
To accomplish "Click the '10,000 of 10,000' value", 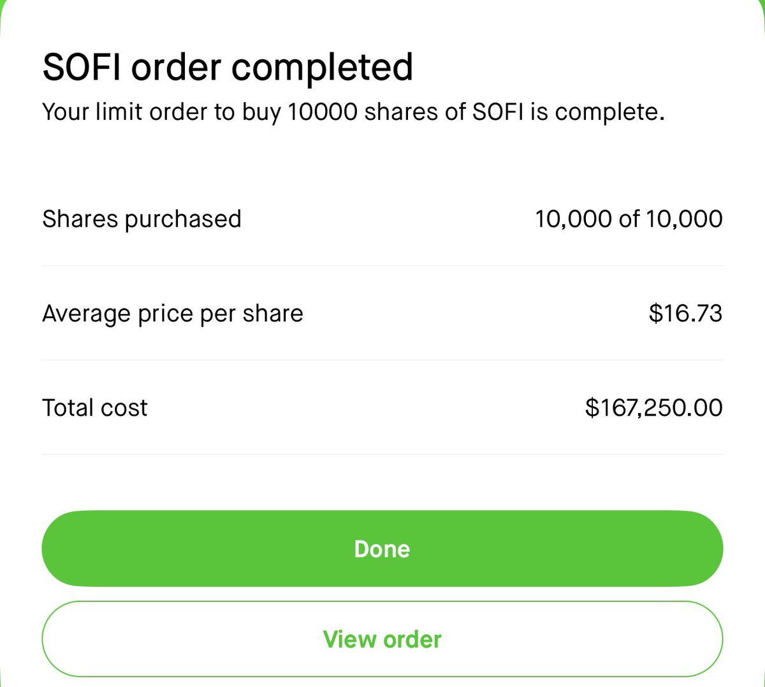I will pyautogui.click(x=629, y=219).
